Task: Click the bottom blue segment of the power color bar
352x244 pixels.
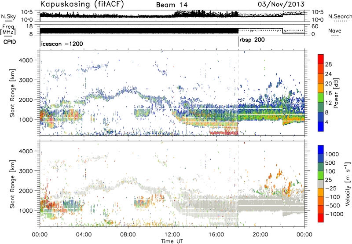Action: [x=321, y=126]
